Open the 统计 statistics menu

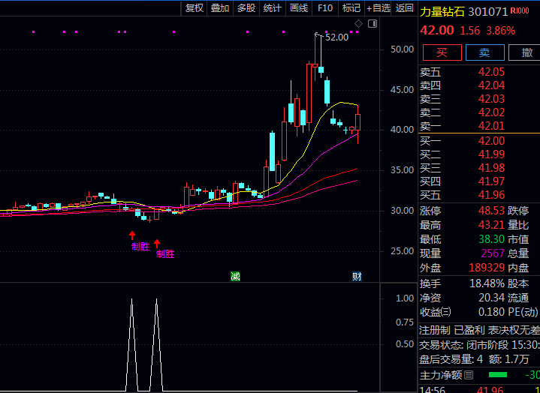point(273,8)
